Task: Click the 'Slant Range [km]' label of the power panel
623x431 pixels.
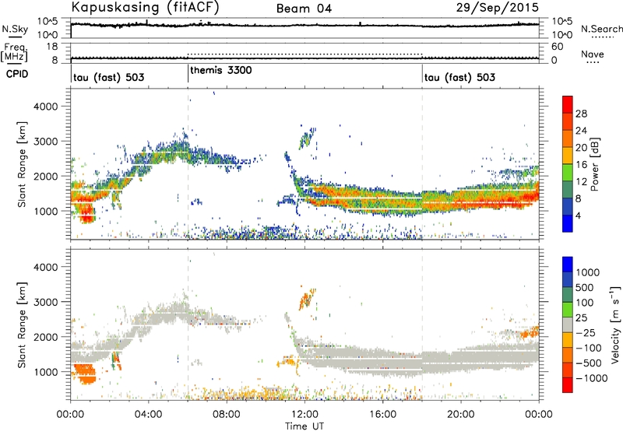Action: tap(22, 164)
